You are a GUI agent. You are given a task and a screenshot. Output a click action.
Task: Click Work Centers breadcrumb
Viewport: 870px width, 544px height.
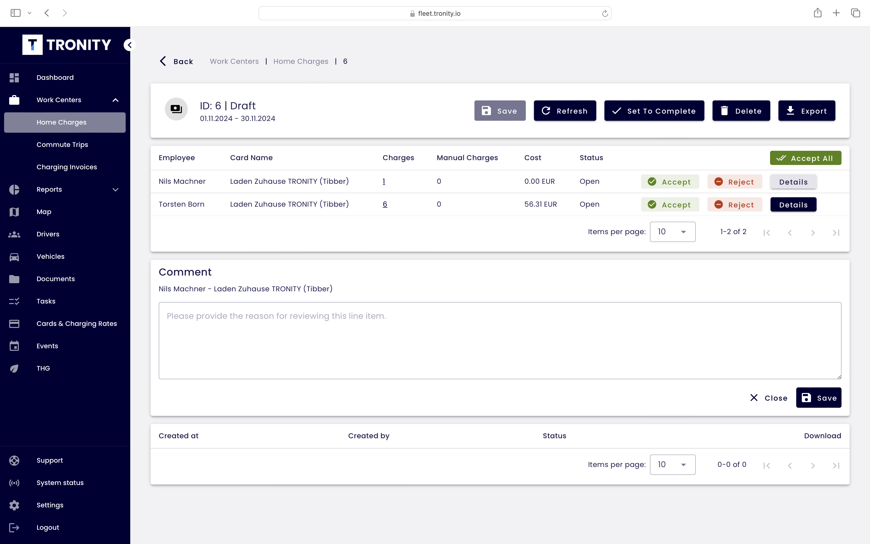(234, 61)
